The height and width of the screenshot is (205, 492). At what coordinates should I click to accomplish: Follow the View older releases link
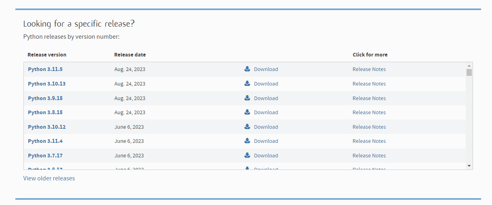tap(49, 178)
